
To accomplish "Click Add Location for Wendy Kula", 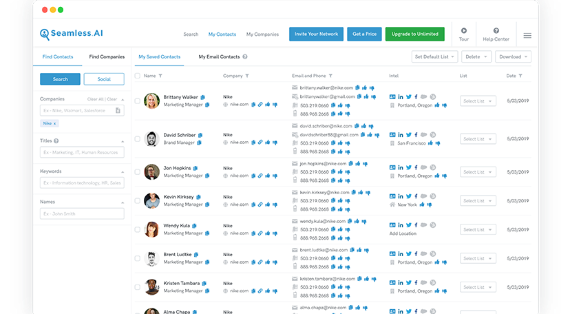I will (x=403, y=233).
